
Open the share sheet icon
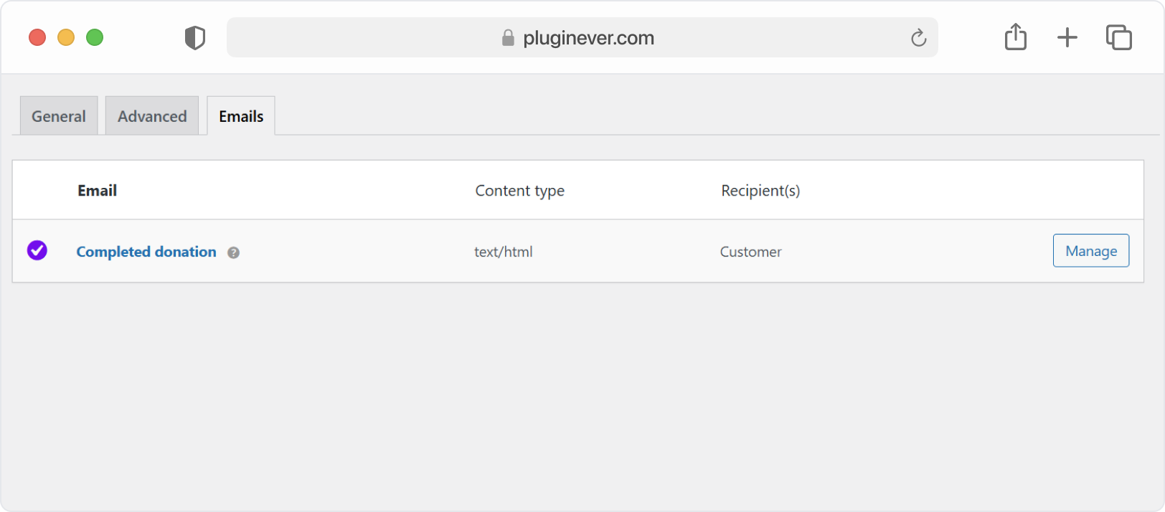(x=1016, y=37)
